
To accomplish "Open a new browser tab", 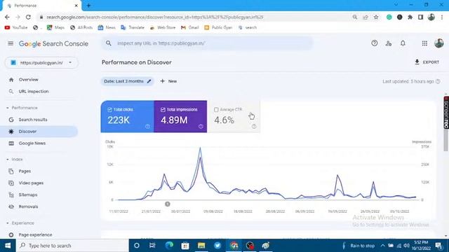I will point(88,6).
